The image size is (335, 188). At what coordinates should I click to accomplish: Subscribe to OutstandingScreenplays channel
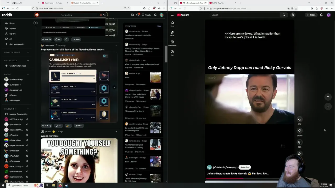[245, 167]
